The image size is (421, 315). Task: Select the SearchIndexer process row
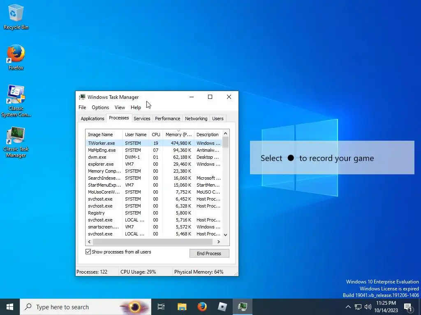point(154,178)
